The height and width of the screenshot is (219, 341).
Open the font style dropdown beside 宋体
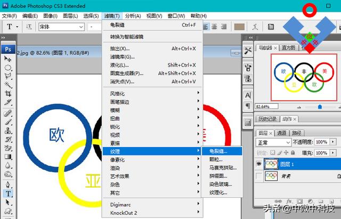click(x=95, y=27)
